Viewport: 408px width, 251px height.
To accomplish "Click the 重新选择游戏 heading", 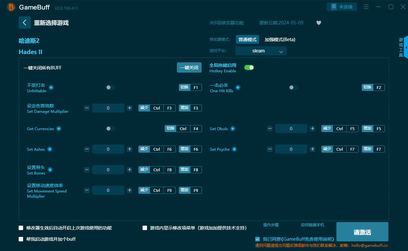I will (51, 23).
